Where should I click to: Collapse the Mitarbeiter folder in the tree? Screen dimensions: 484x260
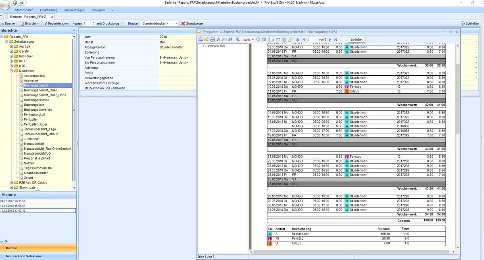11,71
